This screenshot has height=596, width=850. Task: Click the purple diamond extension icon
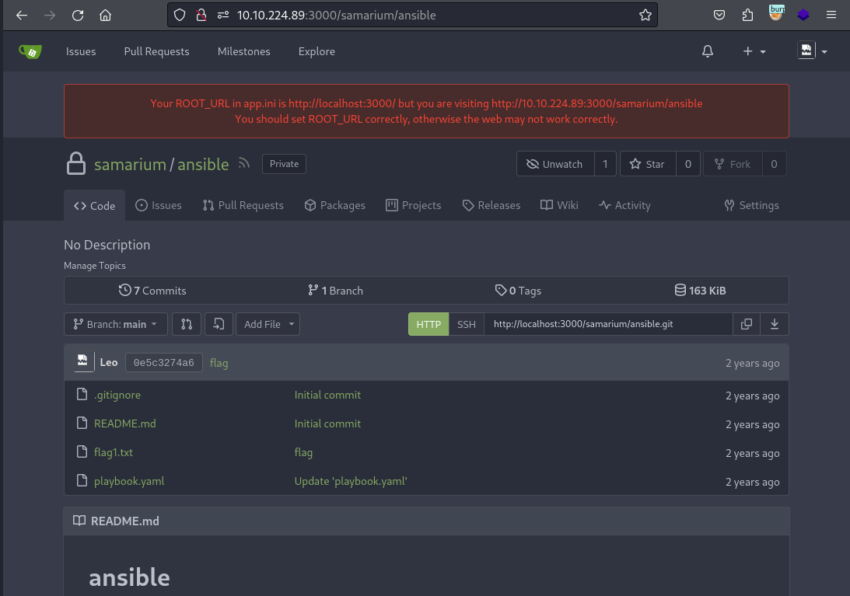[803, 16]
